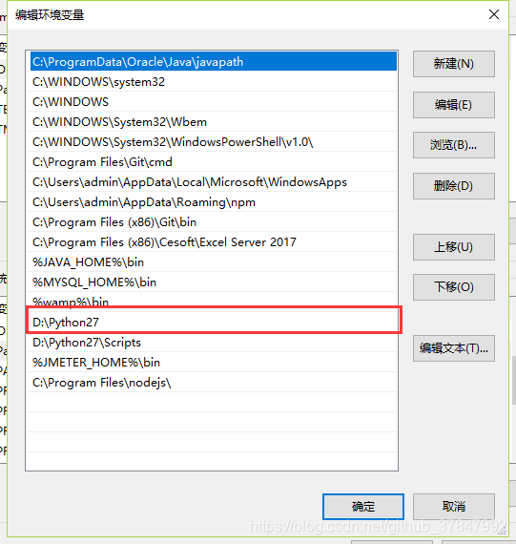Select the Microsoft\WindowsApps path row

pyautogui.click(x=212, y=182)
